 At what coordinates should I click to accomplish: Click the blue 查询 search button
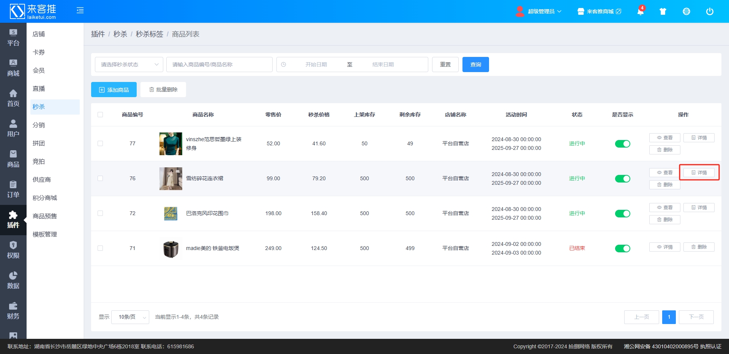coord(475,65)
